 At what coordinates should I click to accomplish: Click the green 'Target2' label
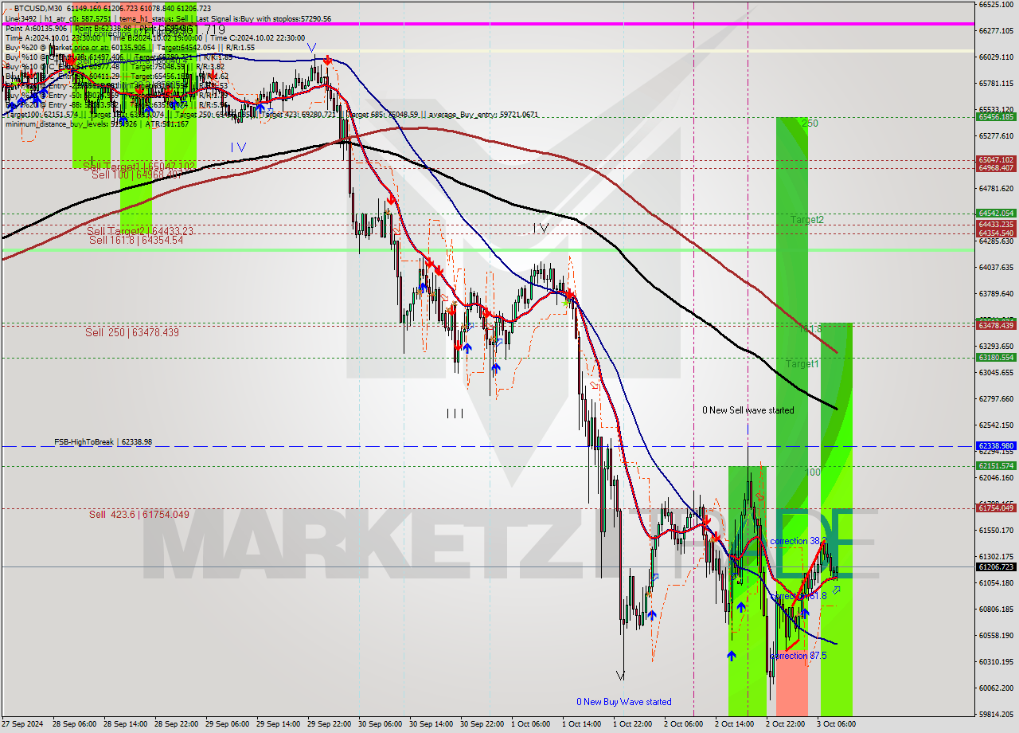pos(806,219)
